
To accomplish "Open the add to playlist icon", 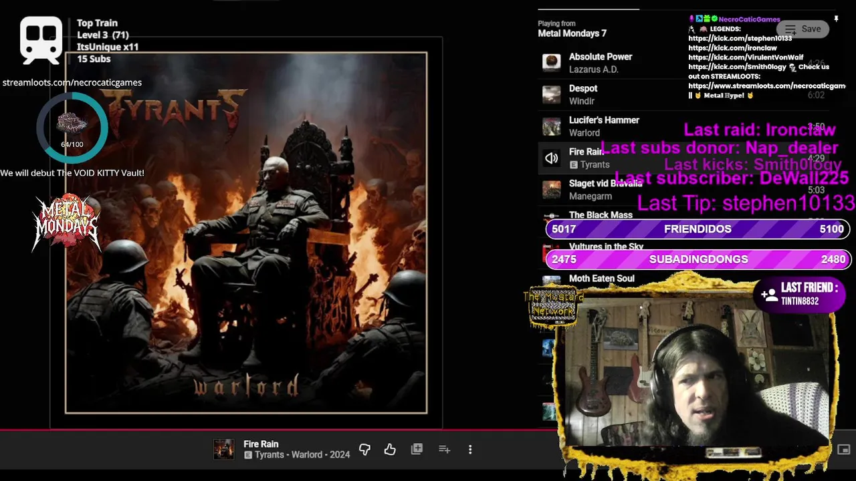I will coord(444,450).
